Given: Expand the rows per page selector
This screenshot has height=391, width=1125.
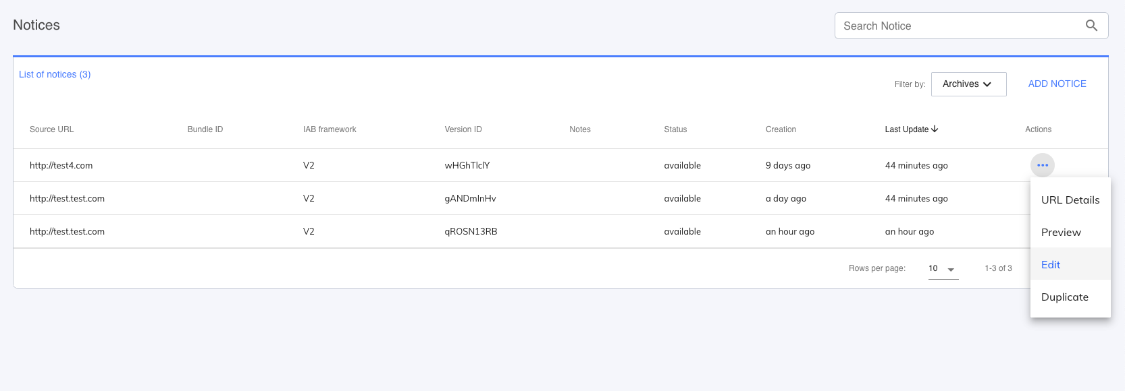Looking at the screenshot, I should tap(943, 269).
